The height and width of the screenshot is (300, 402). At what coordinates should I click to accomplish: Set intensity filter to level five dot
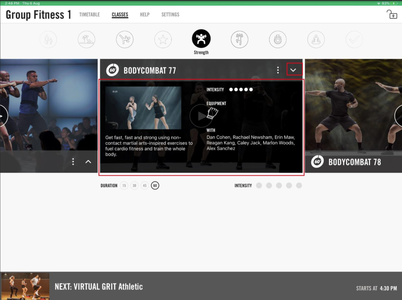299,185
